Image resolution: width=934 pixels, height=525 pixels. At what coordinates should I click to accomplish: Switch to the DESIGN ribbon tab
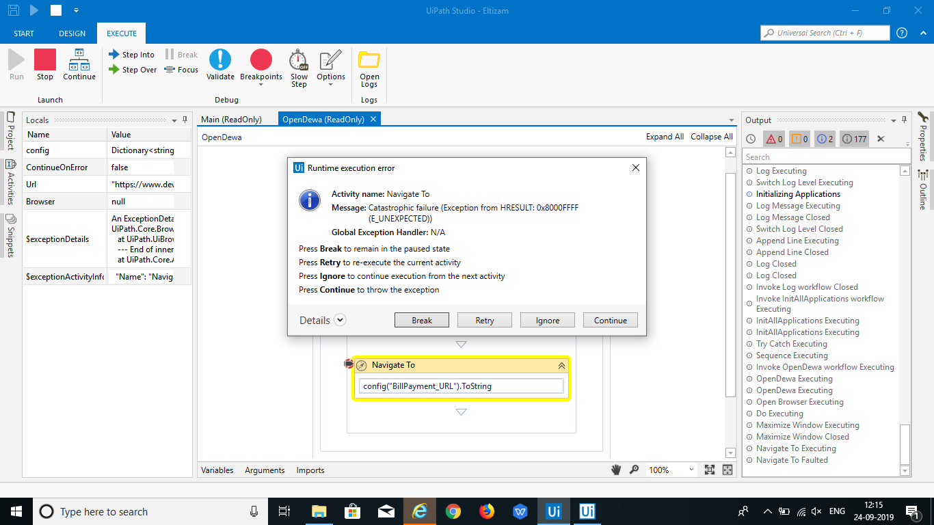pyautogui.click(x=72, y=33)
